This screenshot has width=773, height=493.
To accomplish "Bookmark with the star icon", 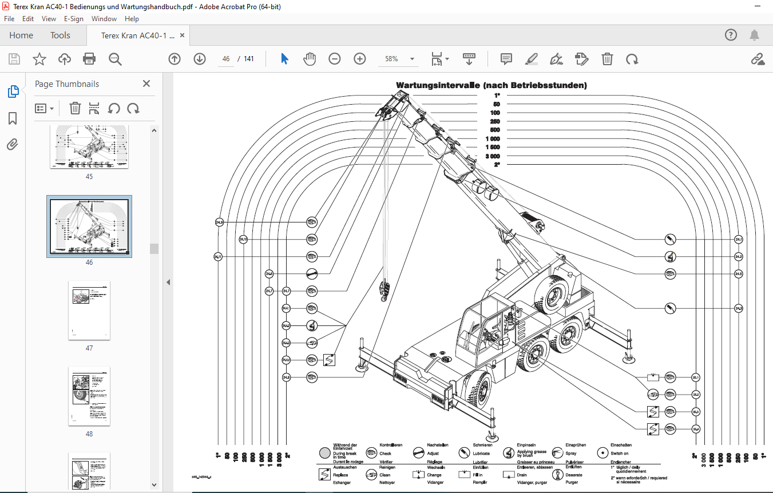I will (x=39, y=59).
